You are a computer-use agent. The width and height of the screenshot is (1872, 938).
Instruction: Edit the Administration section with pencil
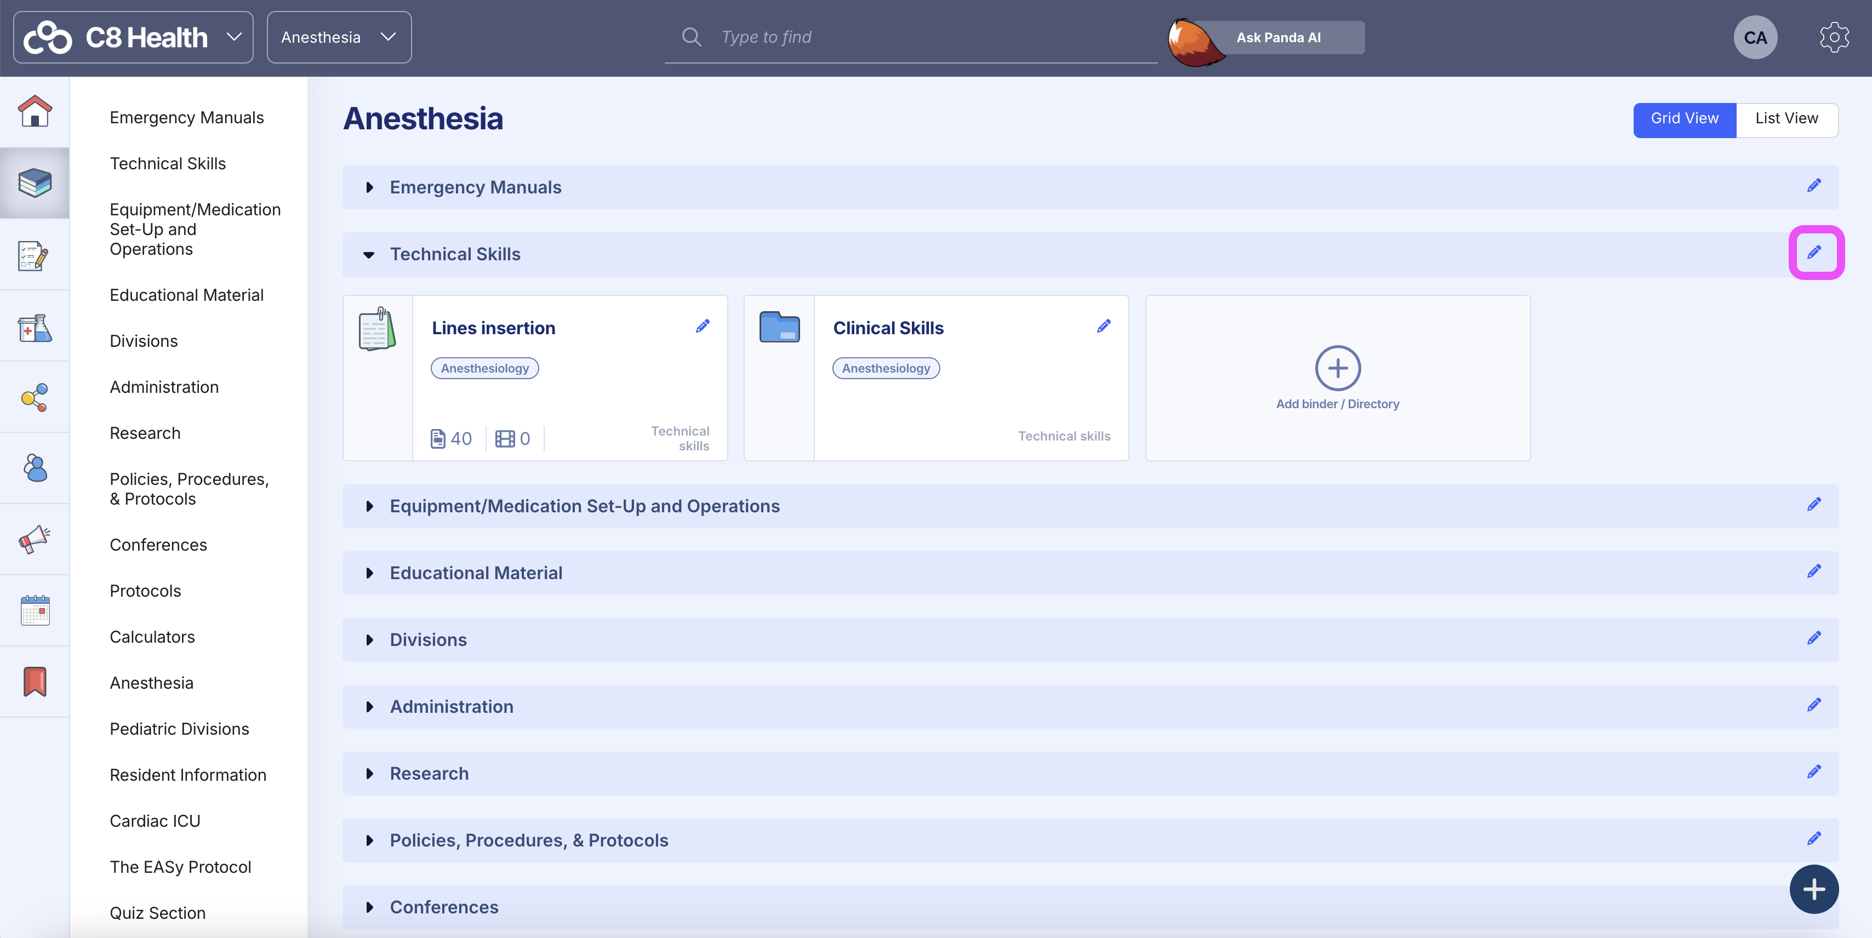click(1814, 706)
